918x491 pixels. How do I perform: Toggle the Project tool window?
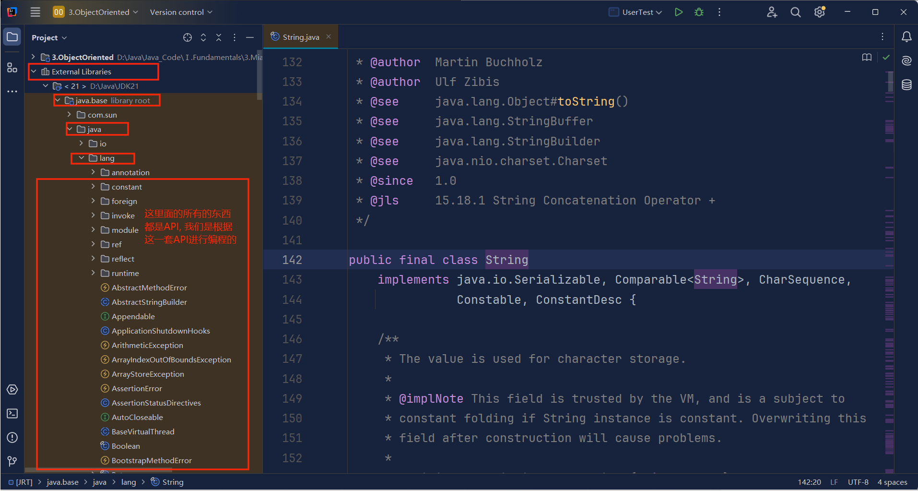coord(12,37)
